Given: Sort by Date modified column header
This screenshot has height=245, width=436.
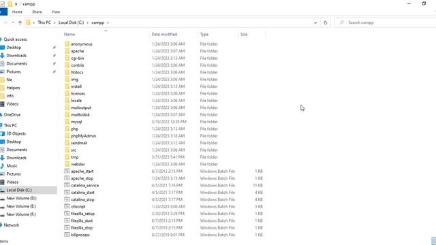Looking at the screenshot, I should click(164, 35).
